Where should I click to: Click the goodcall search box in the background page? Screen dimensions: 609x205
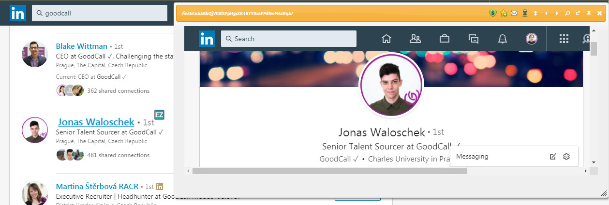[x=100, y=14]
